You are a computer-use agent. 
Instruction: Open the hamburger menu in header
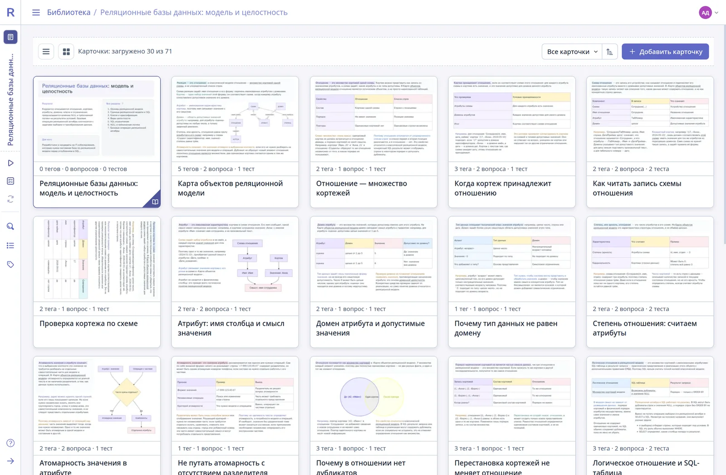36,12
